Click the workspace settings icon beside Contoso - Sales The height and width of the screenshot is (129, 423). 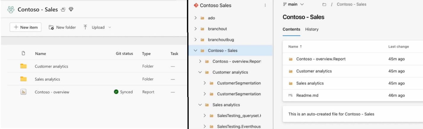click(63, 9)
